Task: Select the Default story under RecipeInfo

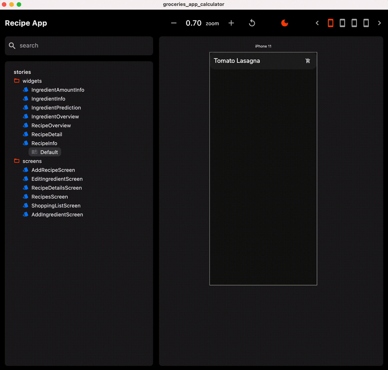Action: pos(45,152)
